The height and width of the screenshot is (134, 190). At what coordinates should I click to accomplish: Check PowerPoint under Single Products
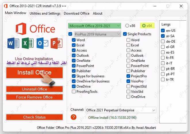click(x=128, y=66)
